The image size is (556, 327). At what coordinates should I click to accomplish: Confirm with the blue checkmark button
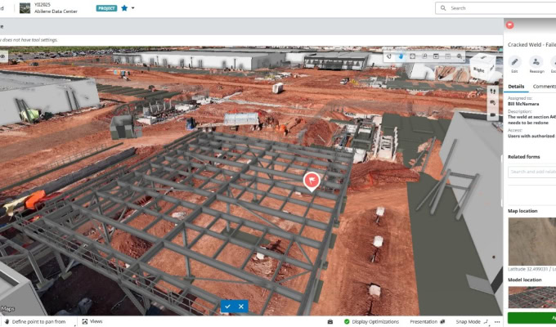[x=227, y=307]
